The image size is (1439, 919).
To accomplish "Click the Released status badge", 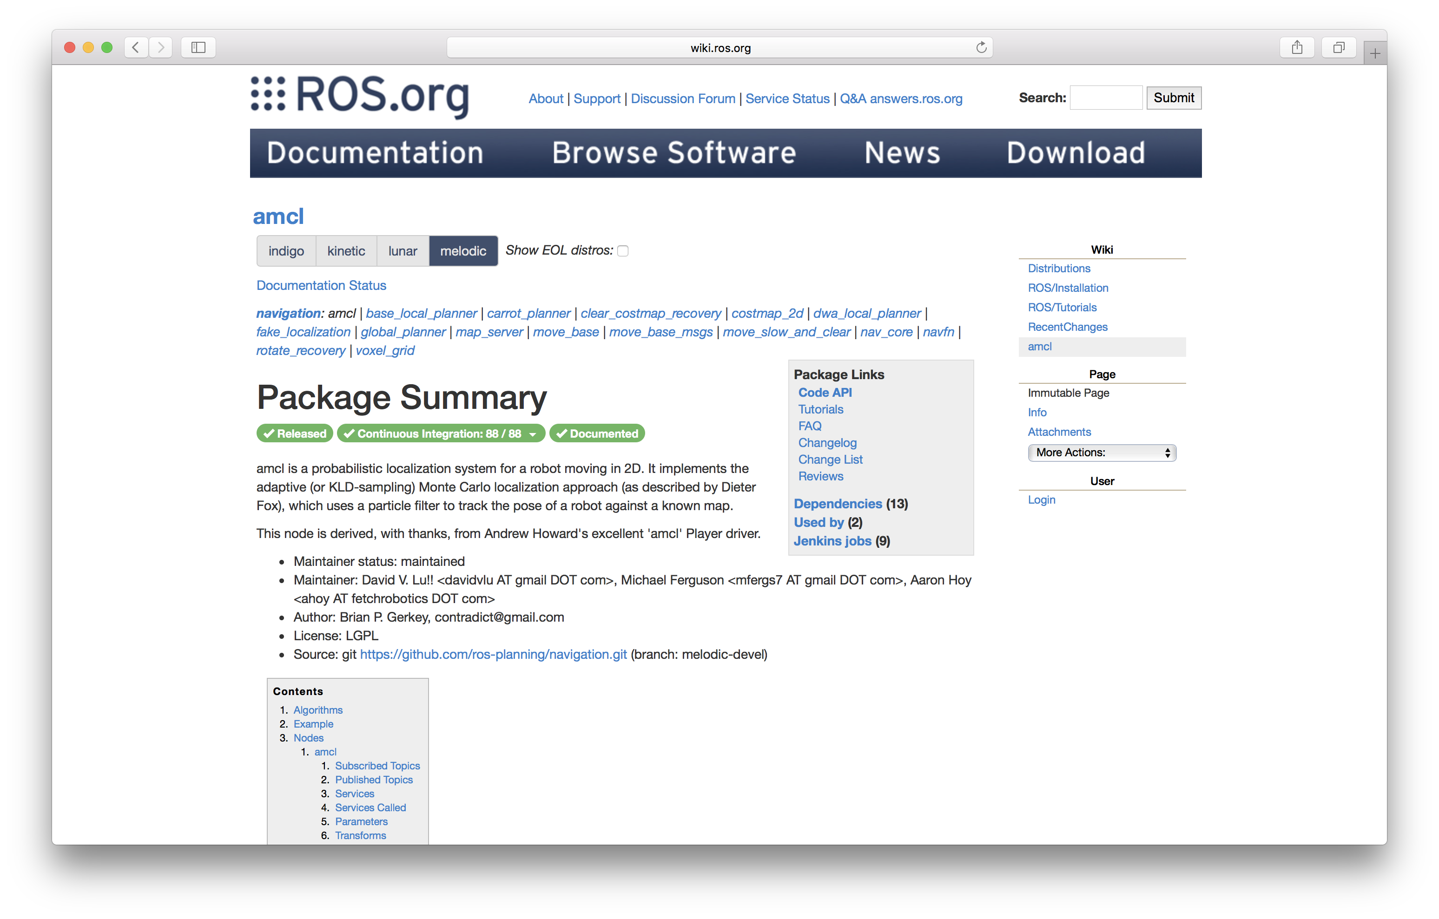I will 295,433.
